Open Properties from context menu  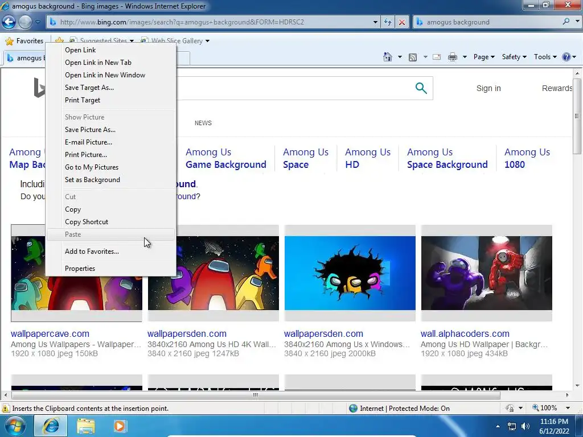click(x=111, y=269)
